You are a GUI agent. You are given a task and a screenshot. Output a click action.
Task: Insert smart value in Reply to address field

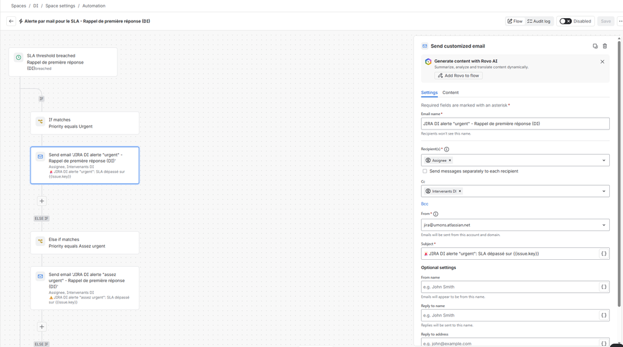pyautogui.click(x=604, y=343)
